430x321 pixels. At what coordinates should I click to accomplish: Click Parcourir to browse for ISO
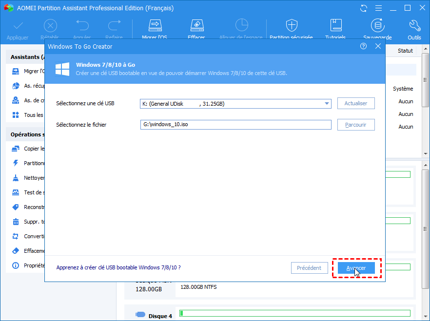coord(356,125)
